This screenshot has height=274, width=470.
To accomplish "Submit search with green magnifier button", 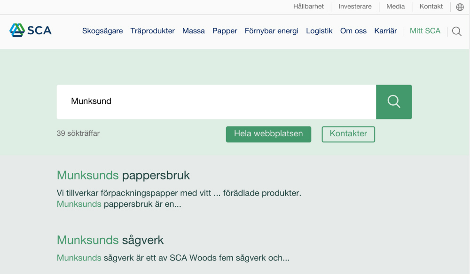I will (394, 102).
